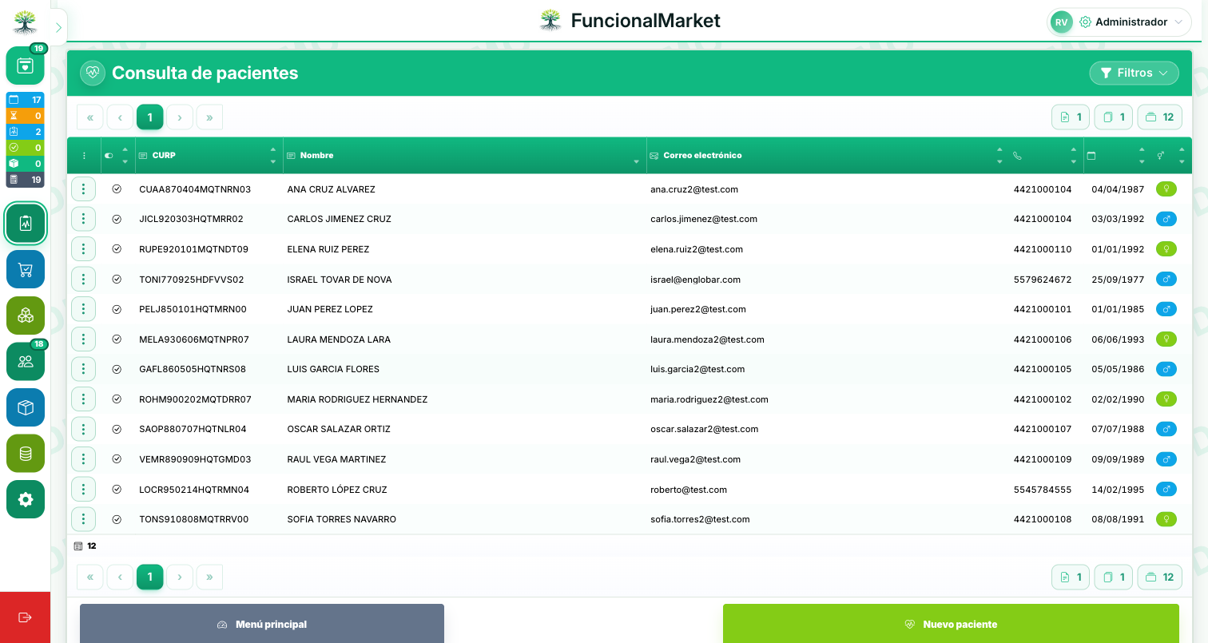This screenshot has width=1208, height=643.
Task: Click the male gender badge for ISRAEL TOVAR DE NOVA
Action: click(1166, 280)
